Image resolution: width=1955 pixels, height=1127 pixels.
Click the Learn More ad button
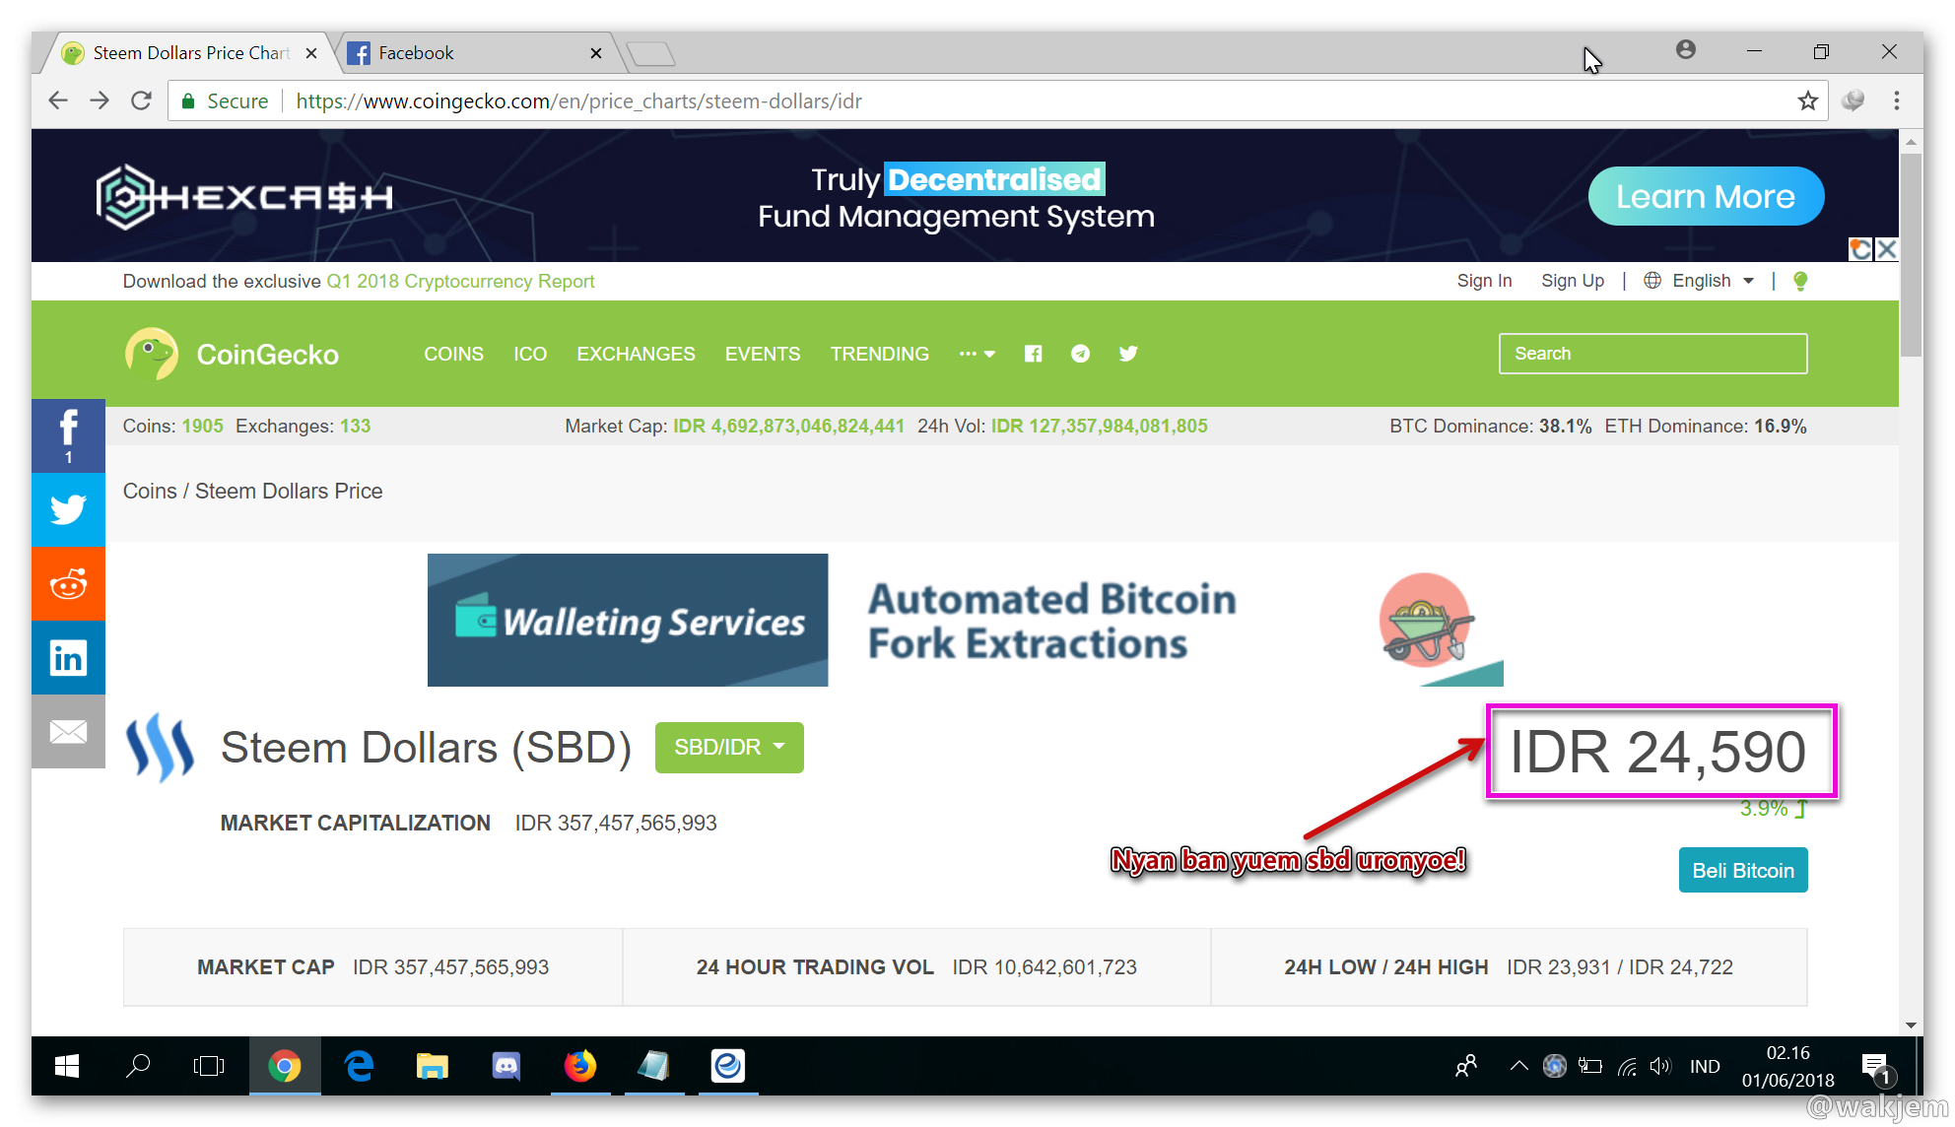(x=1706, y=196)
